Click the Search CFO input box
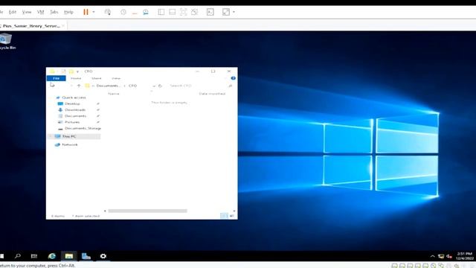Screen dimensions: 476x268 197,86
